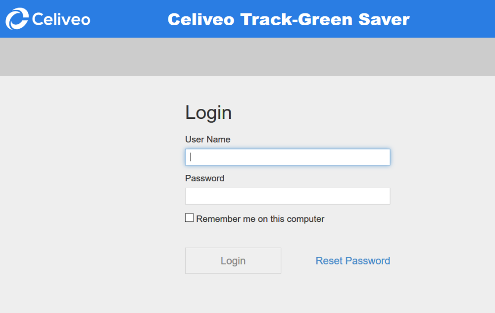This screenshot has width=495, height=313.
Task: Click the 'Password' field label
Action: 204,178
